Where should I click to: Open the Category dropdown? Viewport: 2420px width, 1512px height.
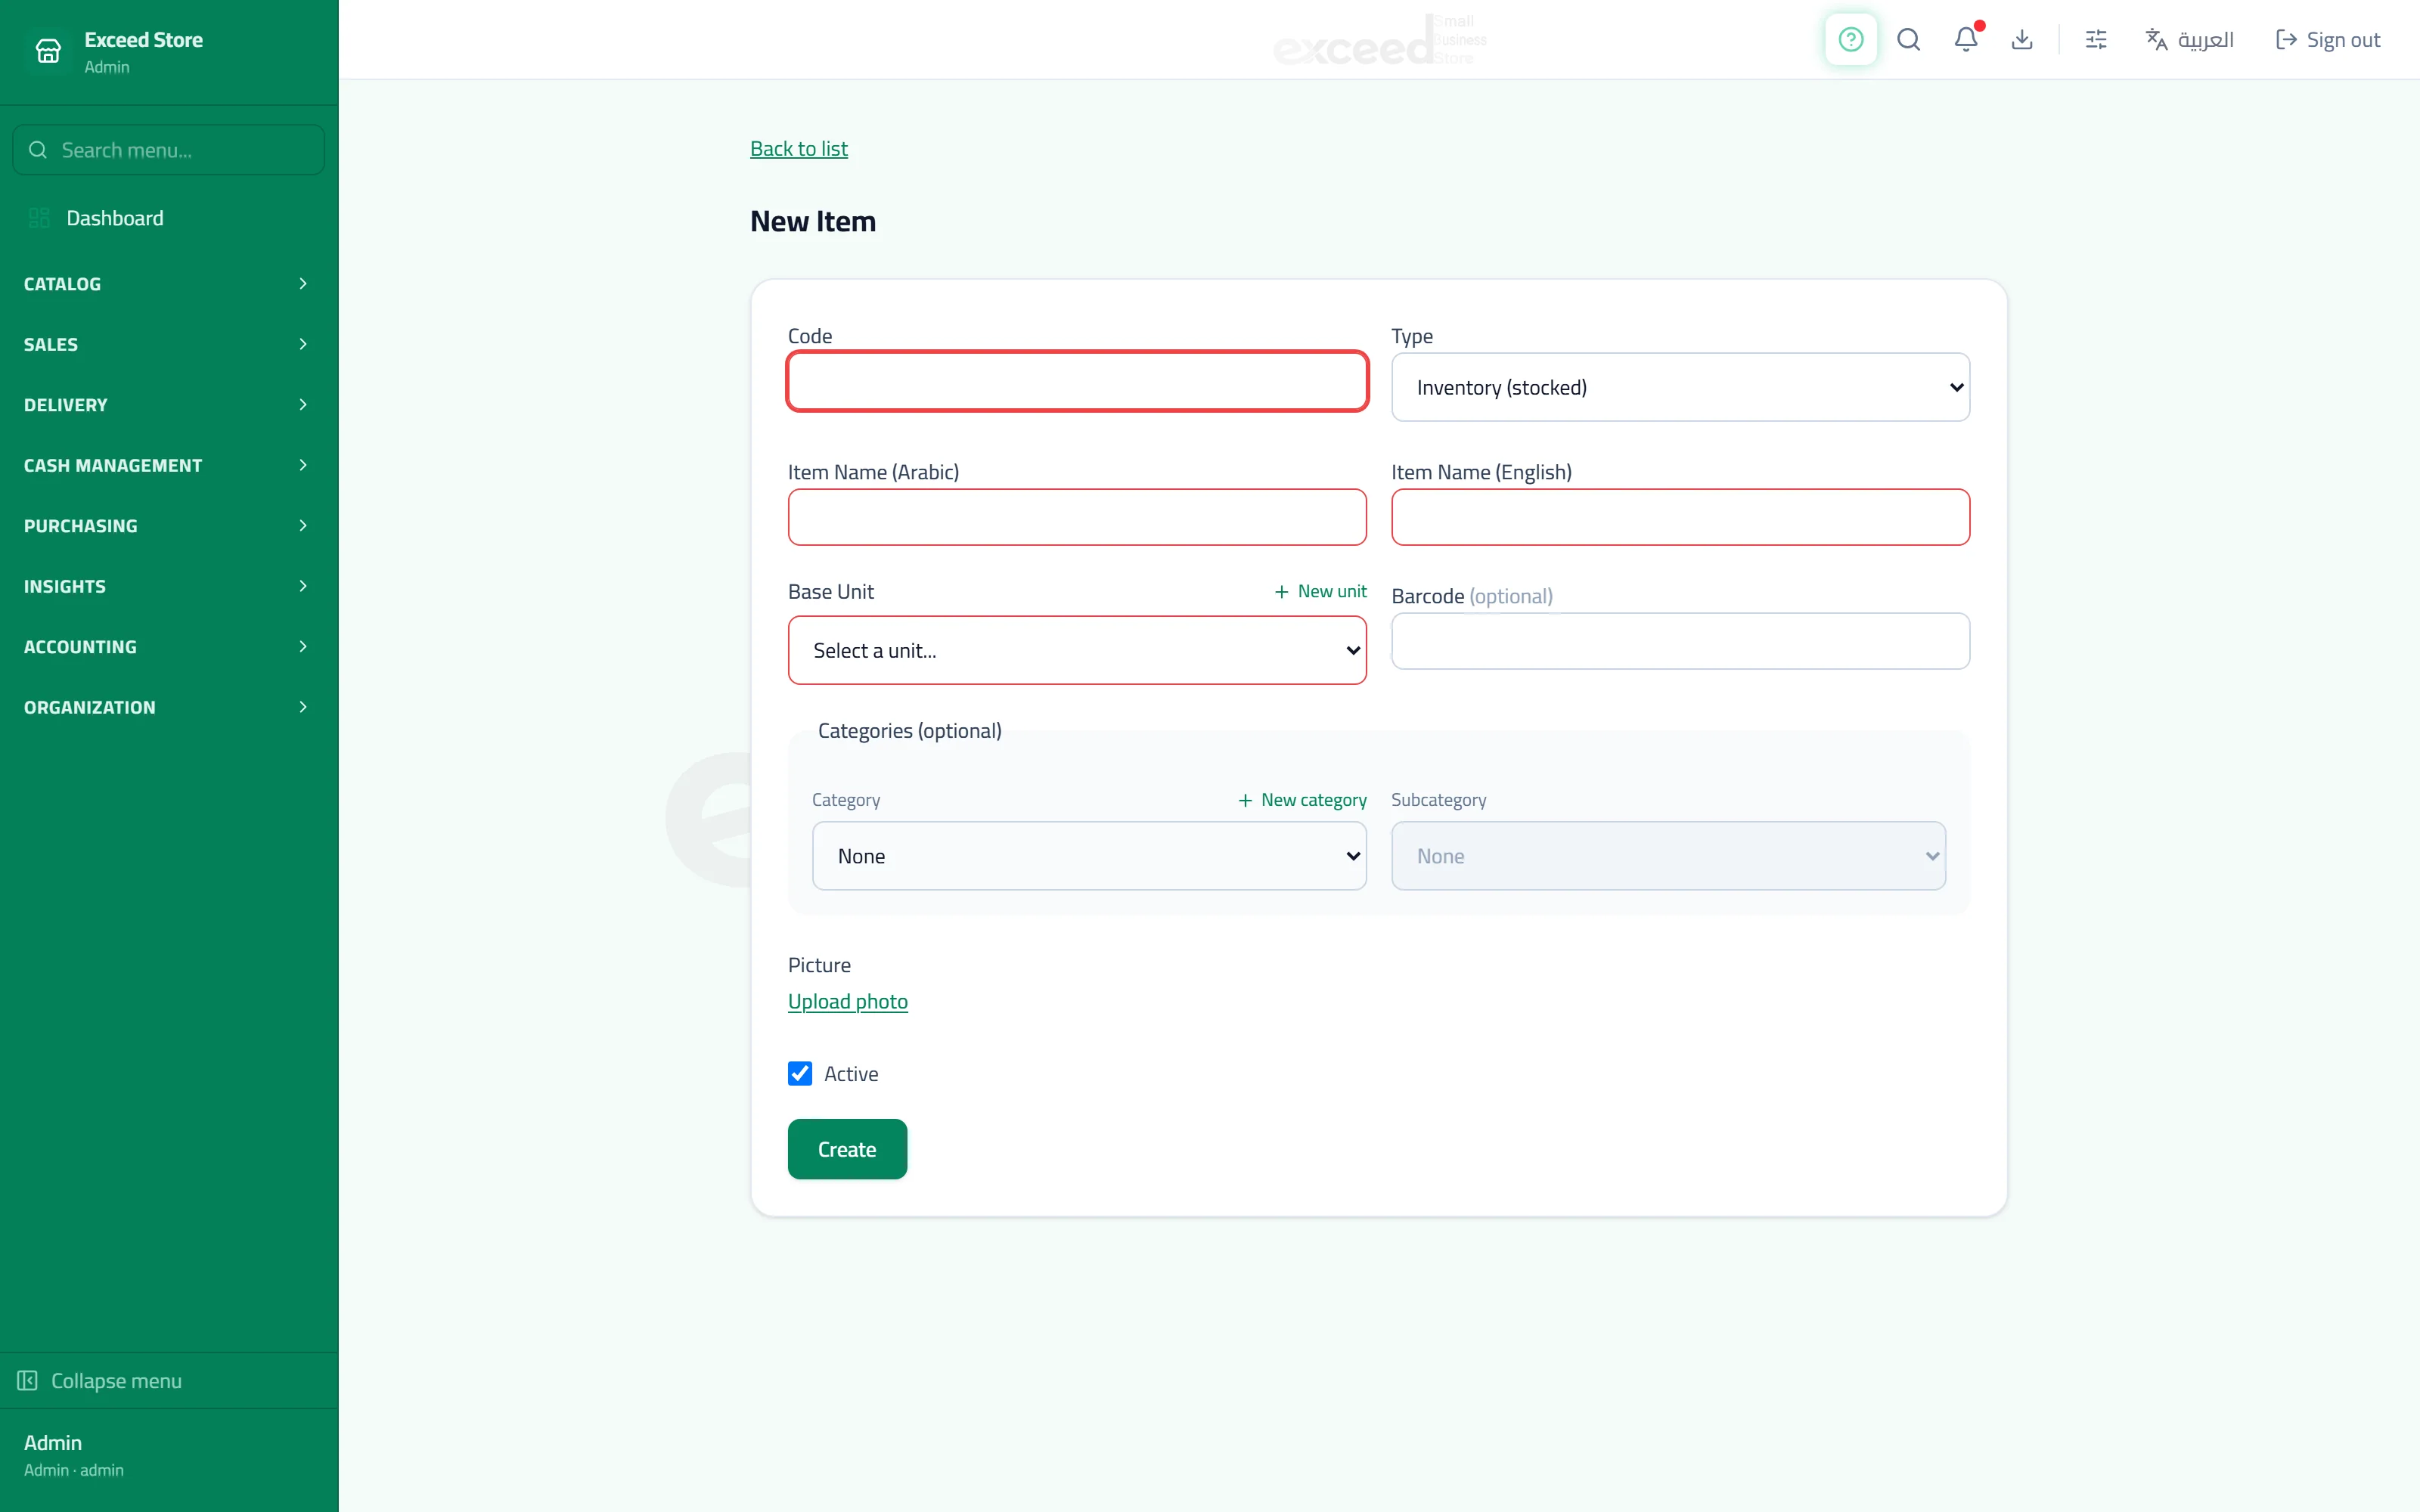(1089, 856)
